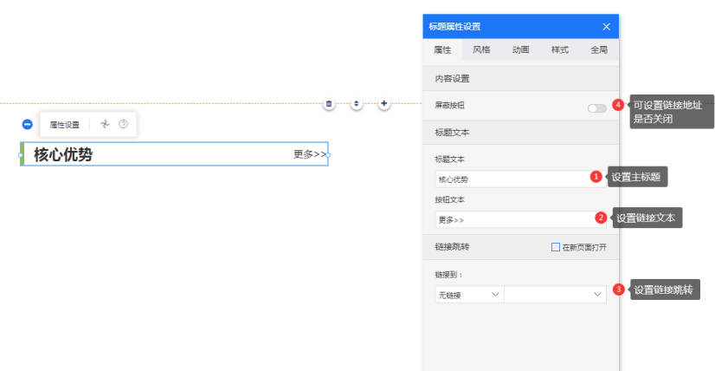Click the help question mark icon
Screen dimensions: 715x371
click(123, 124)
